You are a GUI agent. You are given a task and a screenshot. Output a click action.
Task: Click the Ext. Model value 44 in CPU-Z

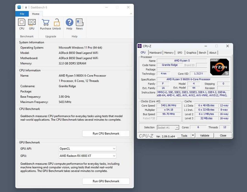click(x=194, y=88)
